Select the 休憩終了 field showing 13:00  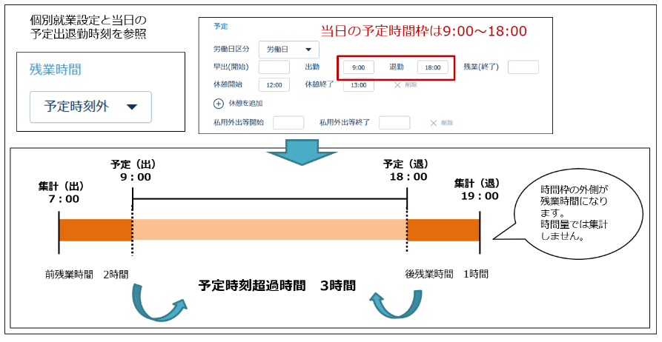coord(359,85)
